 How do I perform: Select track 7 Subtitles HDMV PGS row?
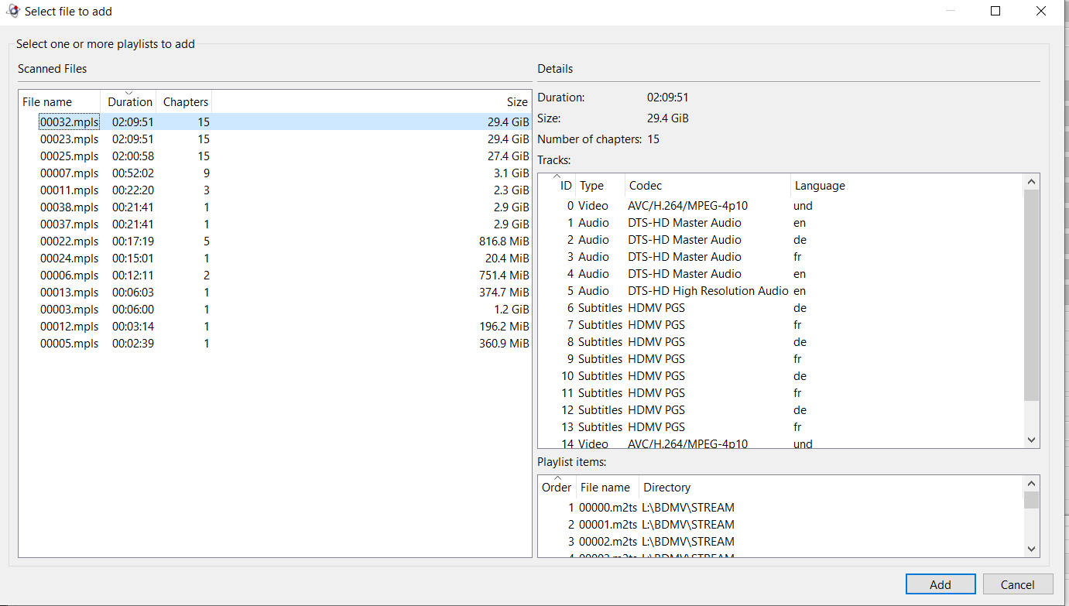click(x=781, y=325)
